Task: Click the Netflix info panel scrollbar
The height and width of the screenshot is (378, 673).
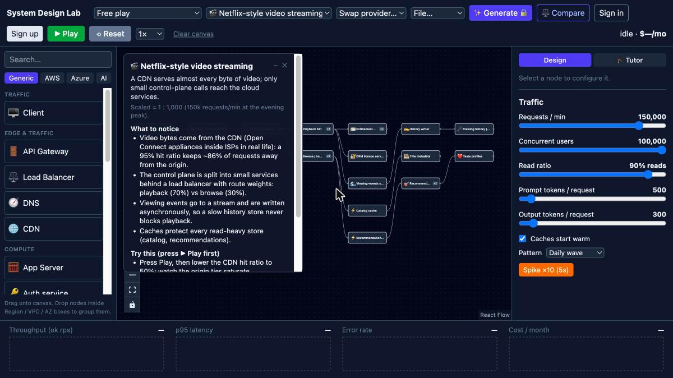Action: point(298,136)
